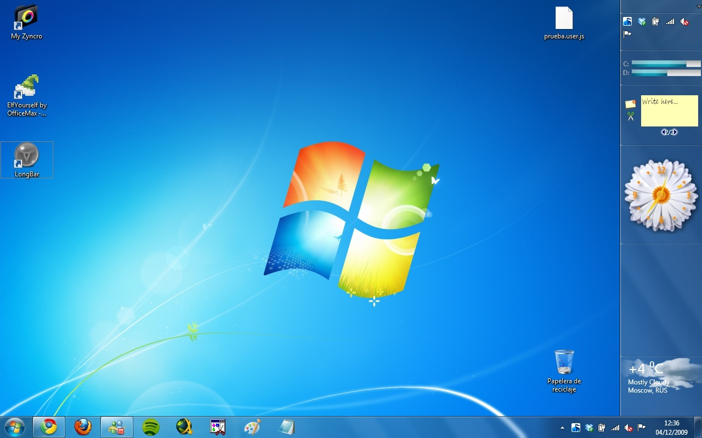
Task: Click the muted volume icon in taskbar tray
Action: 629,428
